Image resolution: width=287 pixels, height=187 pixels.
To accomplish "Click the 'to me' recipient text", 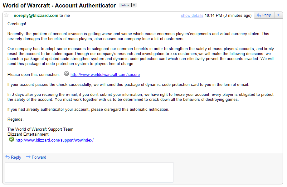I will click(x=65, y=16).
